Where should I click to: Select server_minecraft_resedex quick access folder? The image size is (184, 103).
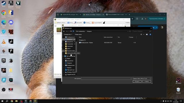(72, 53)
